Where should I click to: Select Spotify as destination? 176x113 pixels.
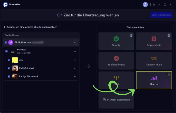pos(116,41)
